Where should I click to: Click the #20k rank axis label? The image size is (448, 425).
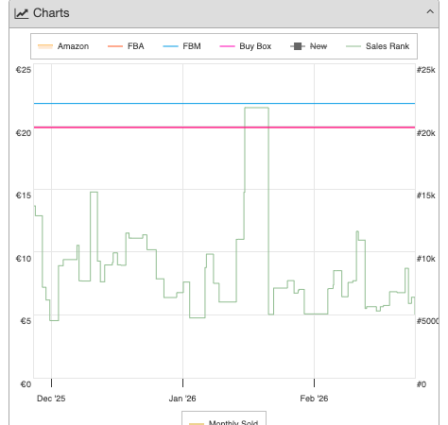[425, 133]
